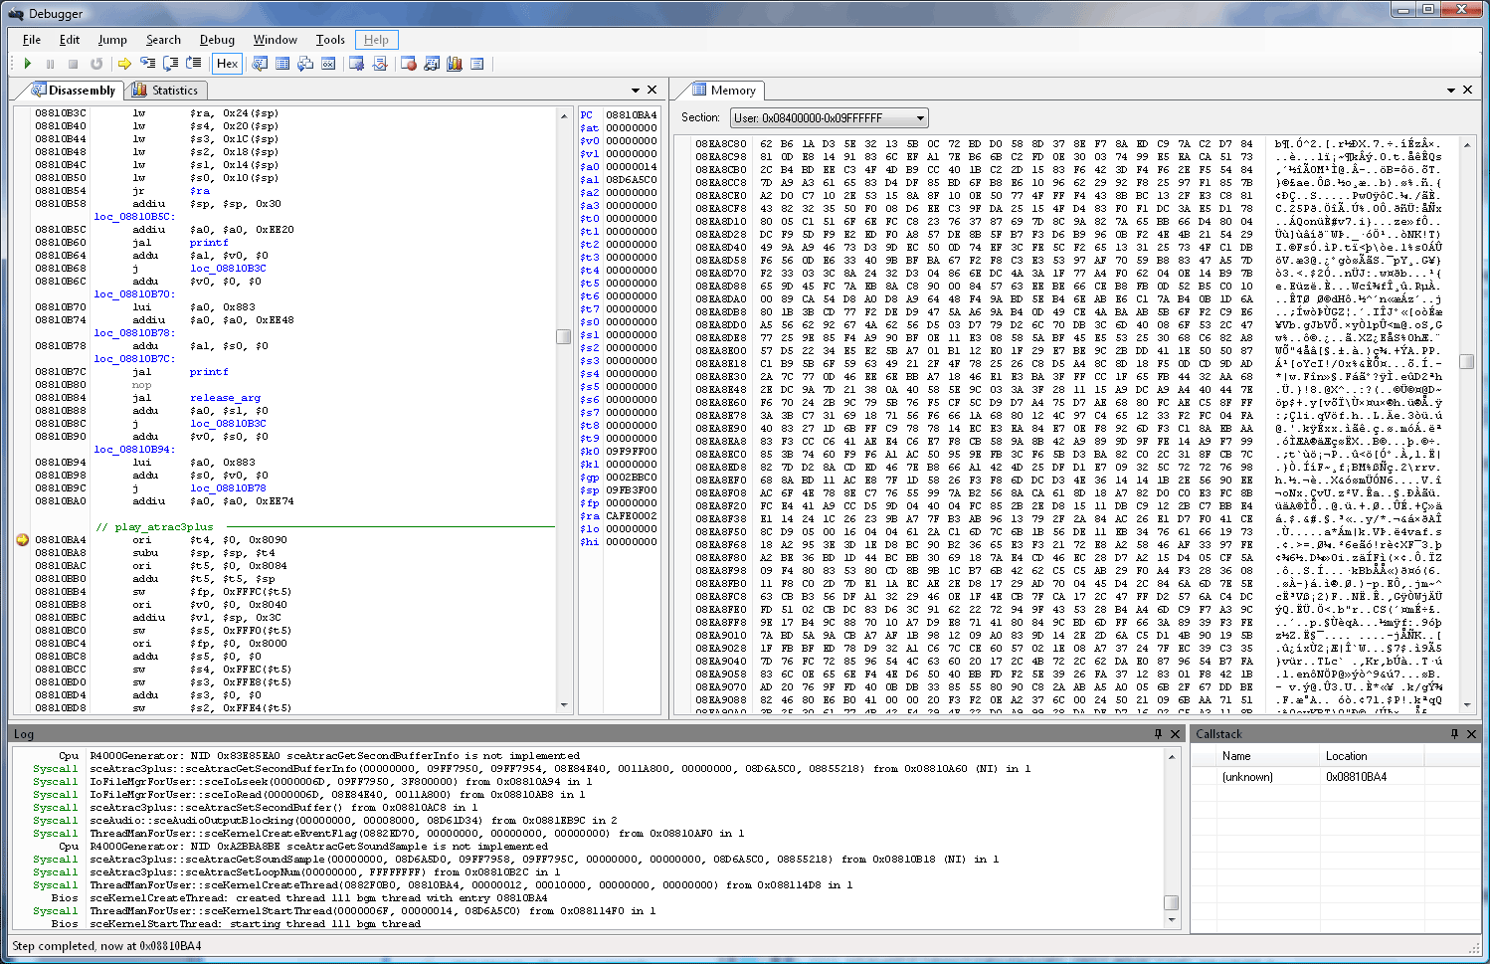Click the Step Out toolbar icon
Image resolution: width=1490 pixels, height=964 pixels.
[193, 64]
